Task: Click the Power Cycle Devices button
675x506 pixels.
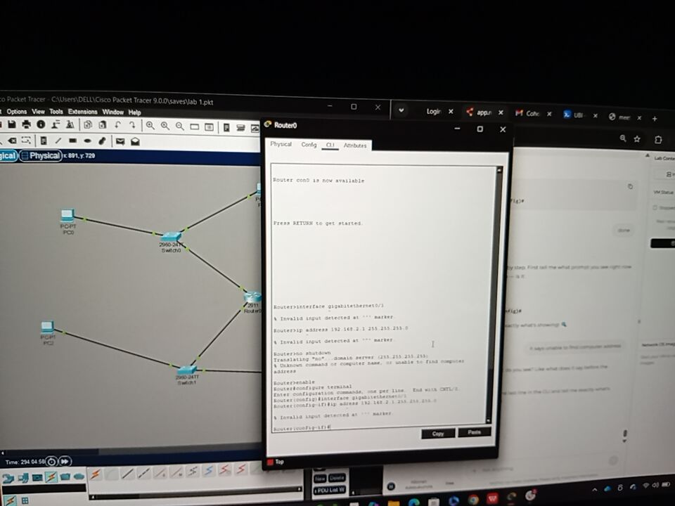Action: click(x=51, y=462)
